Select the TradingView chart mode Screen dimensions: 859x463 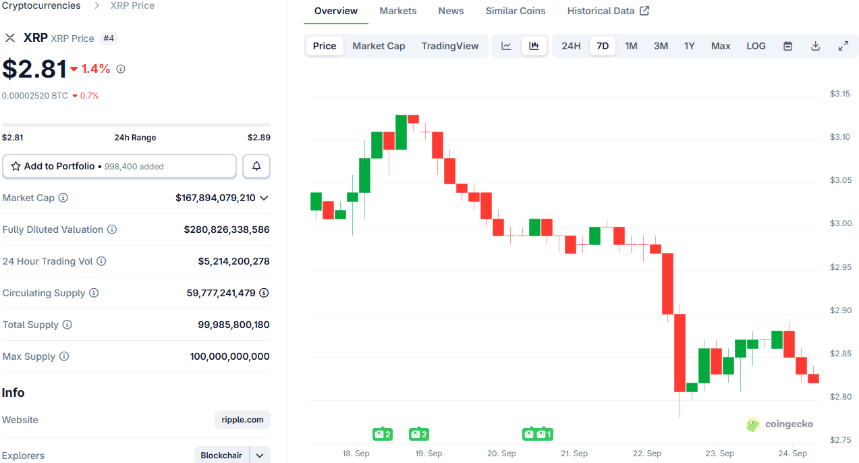click(x=450, y=46)
